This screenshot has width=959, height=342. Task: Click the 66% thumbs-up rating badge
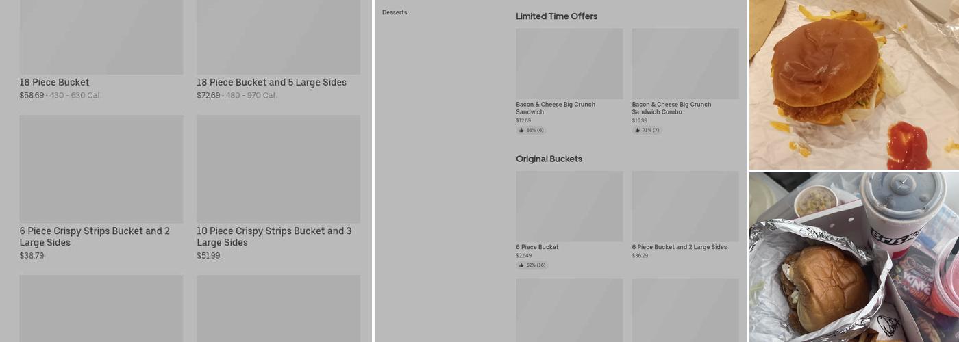[x=531, y=130]
